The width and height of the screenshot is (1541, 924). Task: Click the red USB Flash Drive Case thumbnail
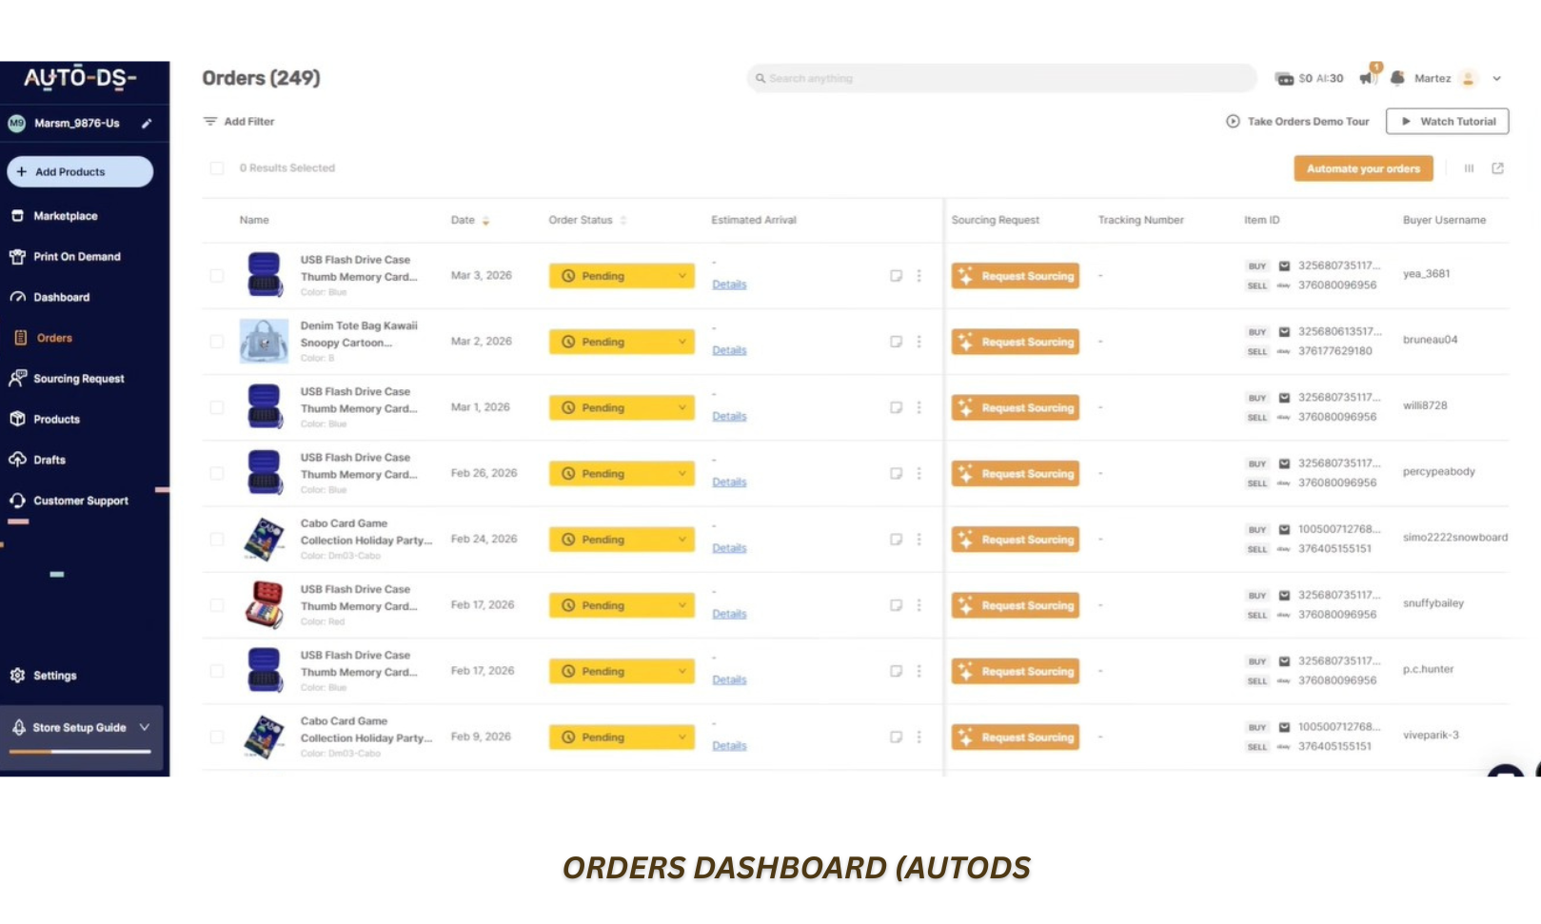[x=264, y=605]
